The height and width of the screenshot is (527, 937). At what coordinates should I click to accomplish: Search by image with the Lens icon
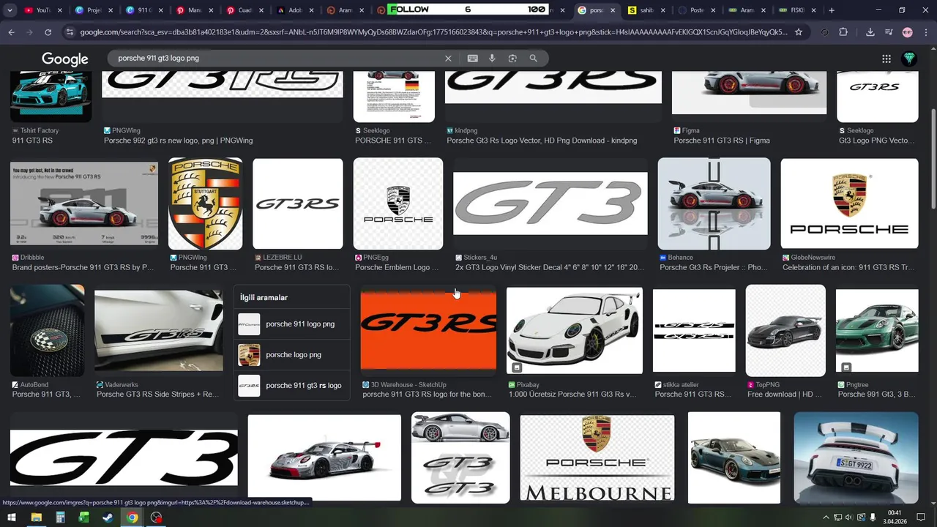(x=512, y=59)
